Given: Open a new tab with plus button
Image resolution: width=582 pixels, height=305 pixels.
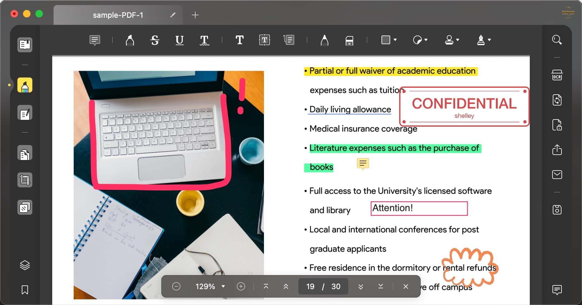Looking at the screenshot, I should tap(195, 15).
